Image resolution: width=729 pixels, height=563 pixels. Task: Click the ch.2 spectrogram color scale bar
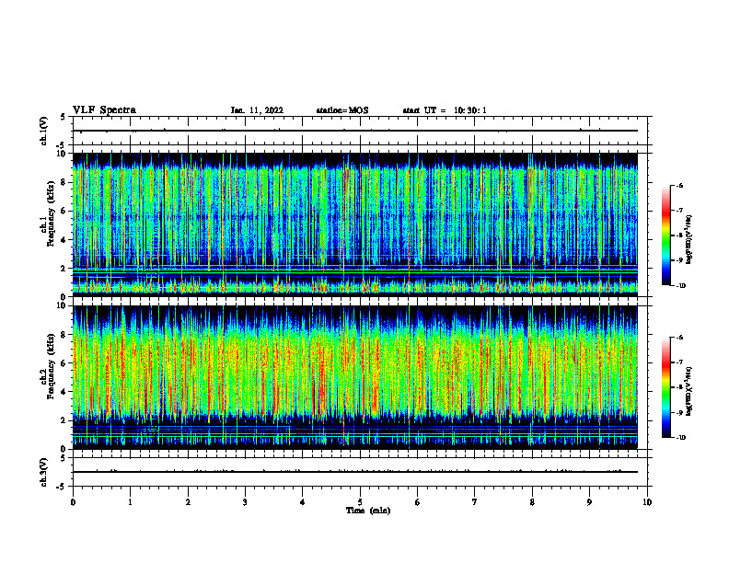(x=666, y=387)
